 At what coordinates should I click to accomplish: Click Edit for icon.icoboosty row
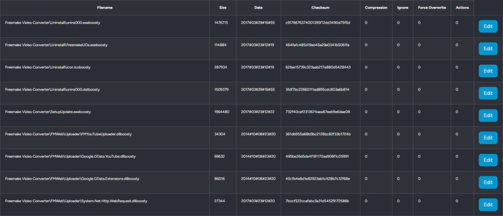(x=488, y=71)
